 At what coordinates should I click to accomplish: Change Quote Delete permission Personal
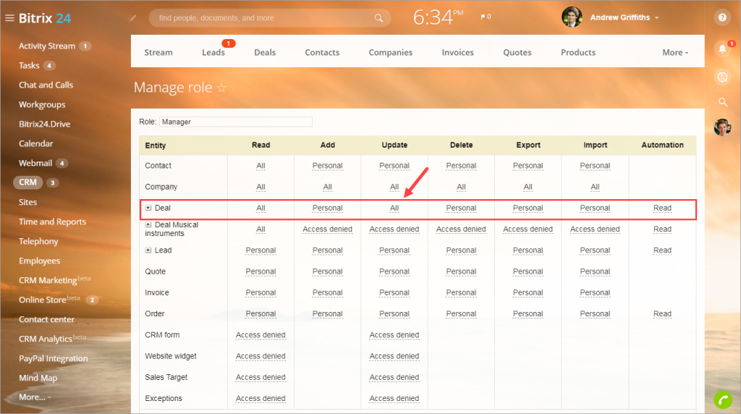point(461,271)
